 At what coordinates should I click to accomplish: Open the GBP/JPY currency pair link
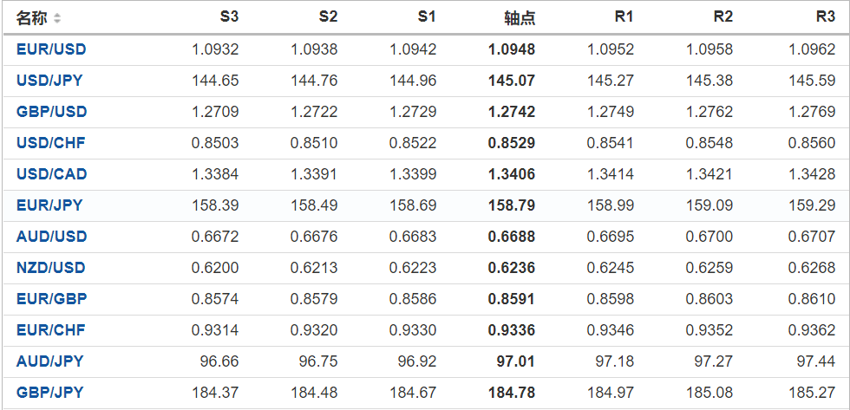click(x=49, y=393)
